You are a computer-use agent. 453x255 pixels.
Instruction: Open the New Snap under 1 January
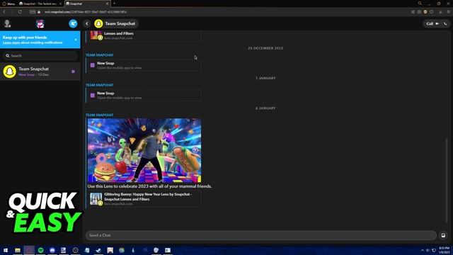[x=144, y=96]
